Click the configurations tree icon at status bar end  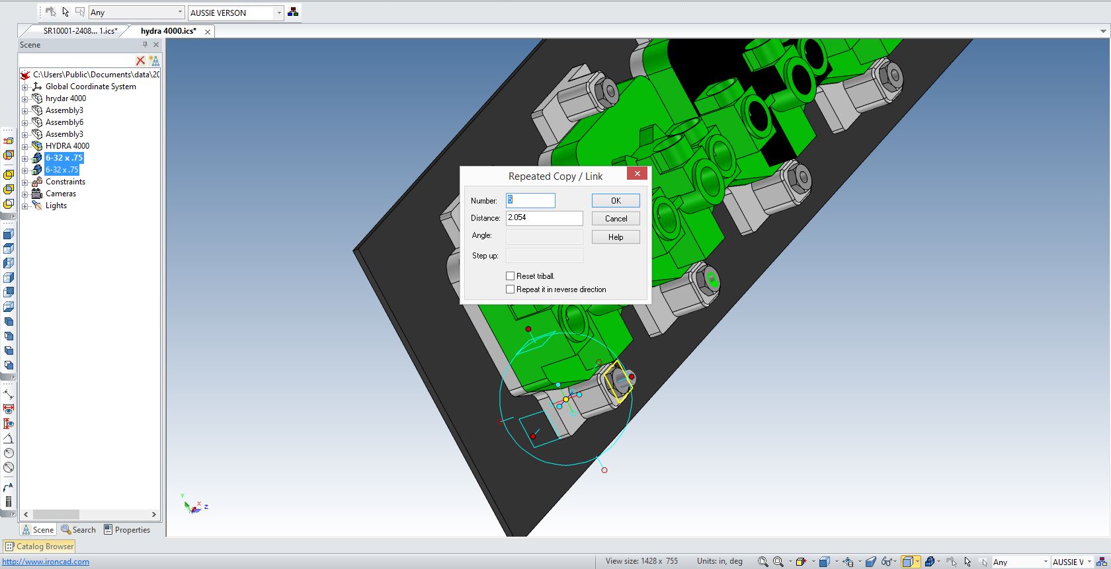pyautogui.click(x=1102, y=562)
